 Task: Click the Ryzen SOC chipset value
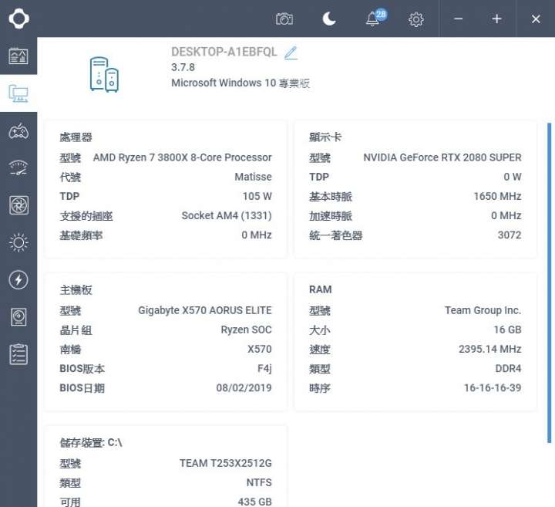tap(246, 330)
